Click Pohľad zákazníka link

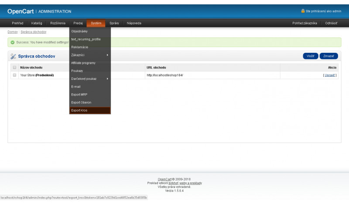[x=305, y=23]
